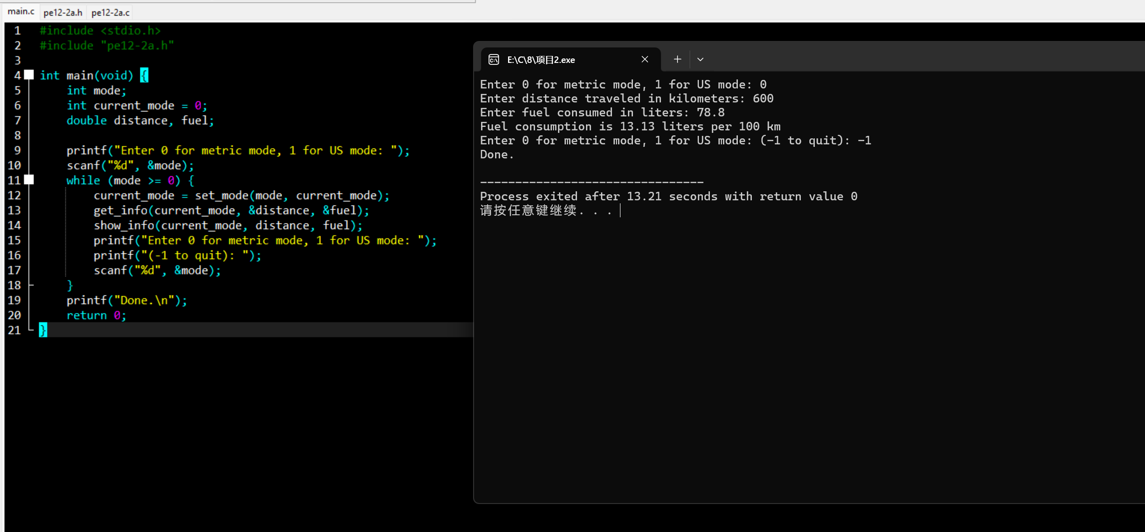
Task: Click the 'return 0;' statement
Action: (x=96, y=315)
